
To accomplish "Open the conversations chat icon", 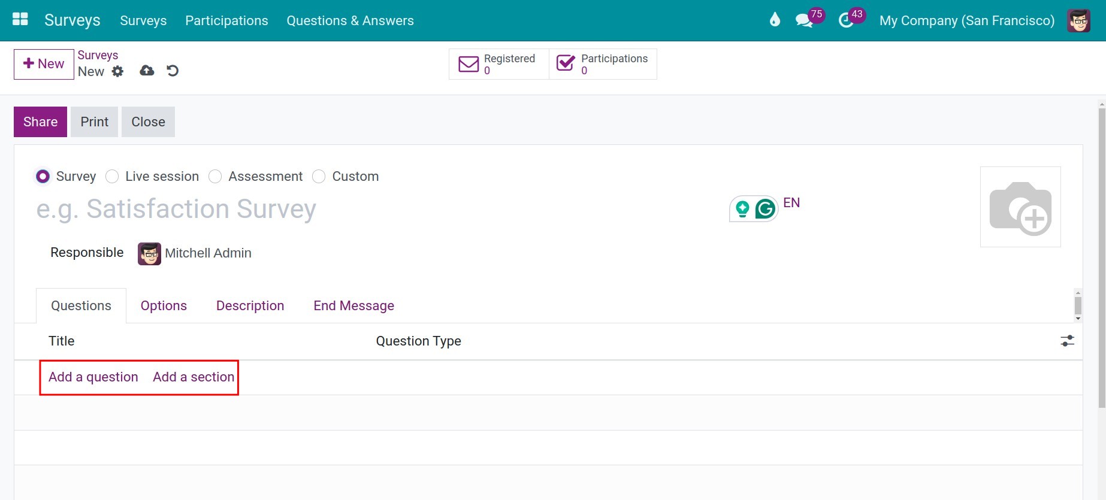I will [804, 20].
